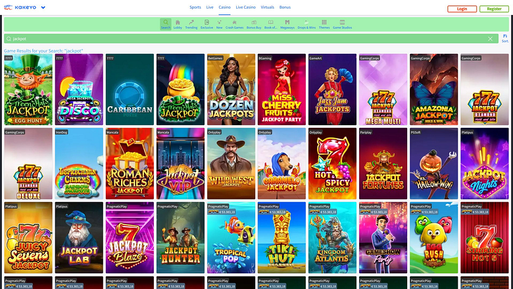Screen dimensions: 513x289
Task: Open the Jazz Jam Jackpots game
Action: pyautogui.click(x=332, y=90)
